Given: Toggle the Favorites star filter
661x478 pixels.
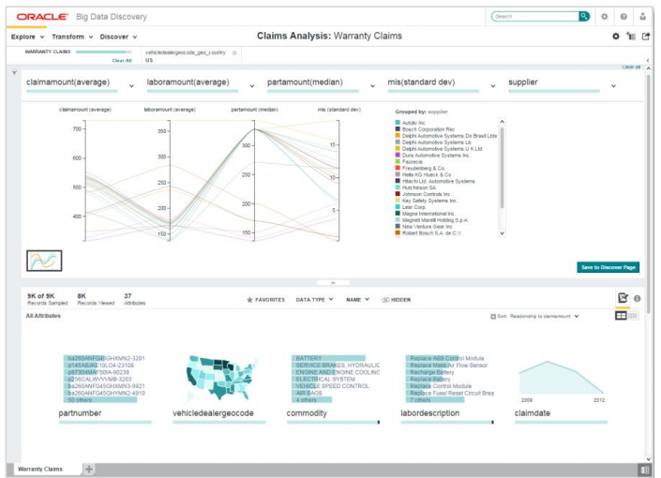Looking at the screenshot, I should (265, 300).
